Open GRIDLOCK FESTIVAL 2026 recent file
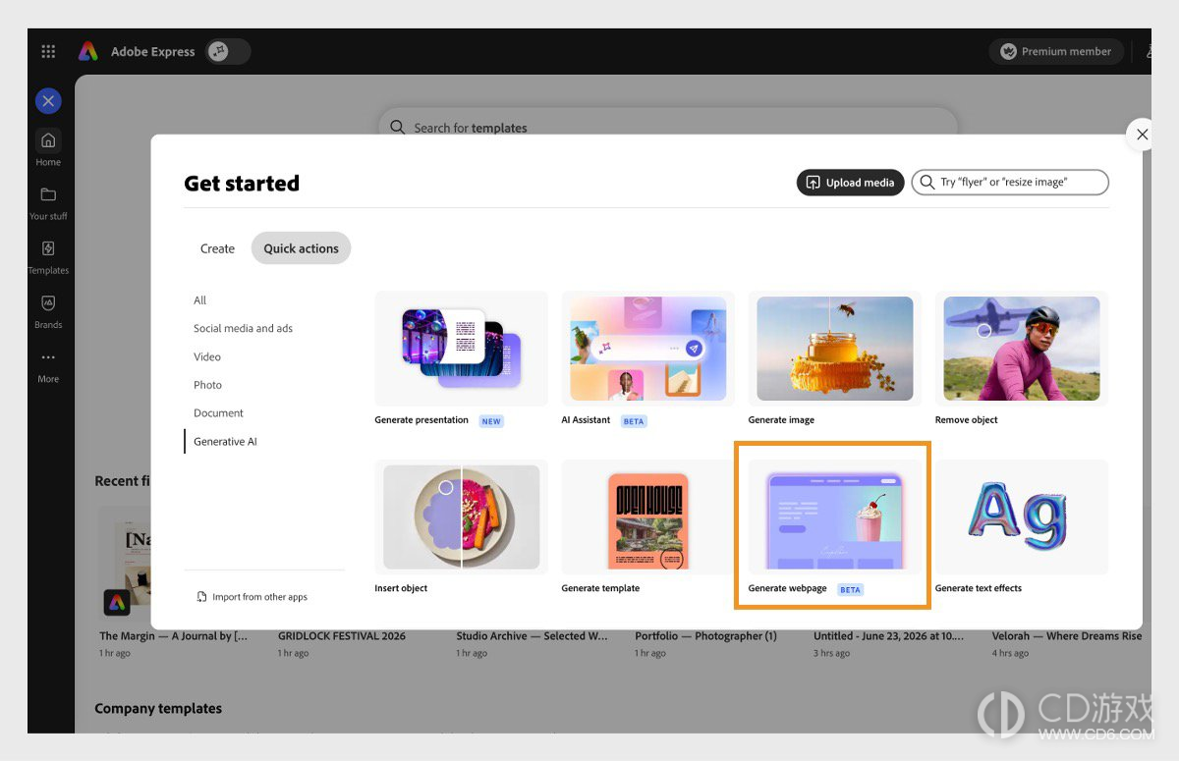This screenshot has height=761, width=1179. pos(341,636)
